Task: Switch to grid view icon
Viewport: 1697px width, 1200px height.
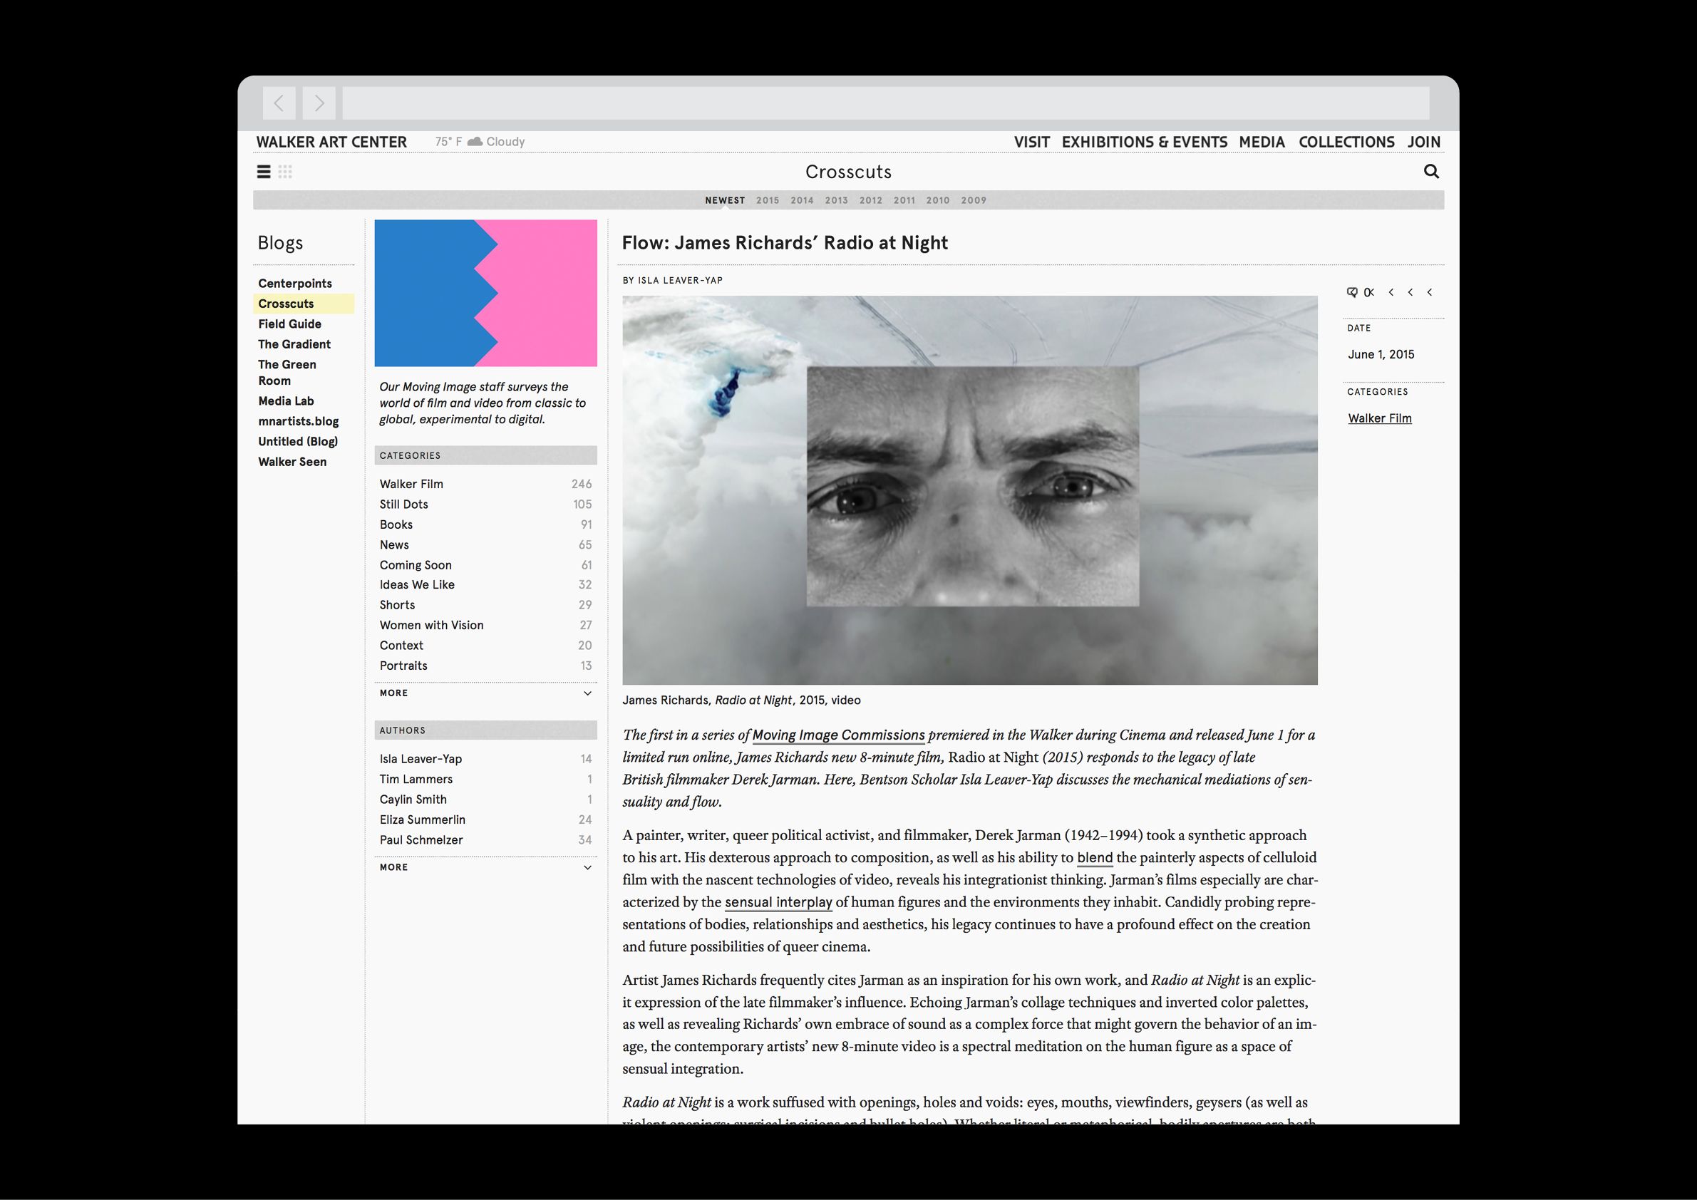Action: (x=285, y=172)
